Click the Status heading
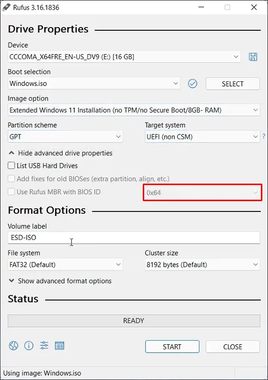Viewport: 268px width, 380px height. (23, 299)
